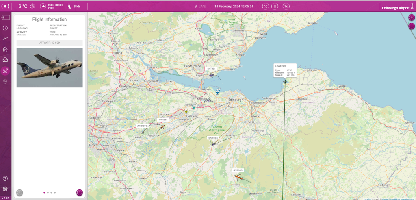This screenshot has width=416, height=200.
Task: Go to next flight information page
Action: [x=80, y=192]
